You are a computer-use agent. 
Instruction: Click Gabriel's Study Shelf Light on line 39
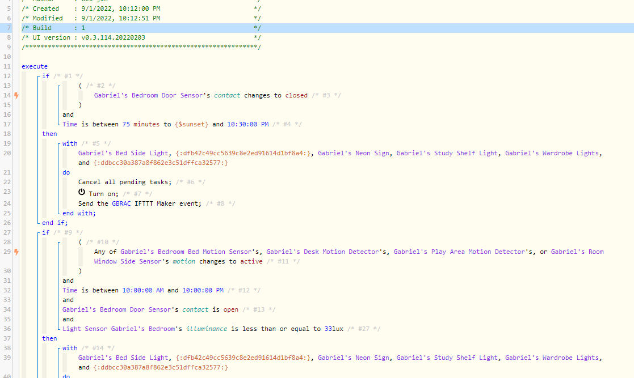(x=447, y=358)
